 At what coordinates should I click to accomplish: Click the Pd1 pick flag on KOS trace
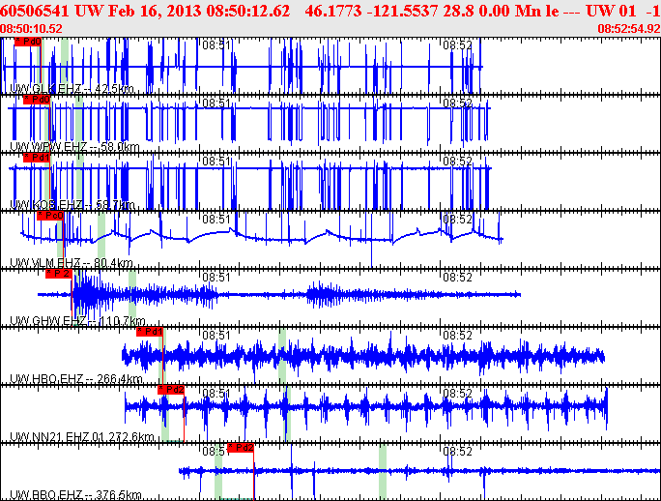click(36, 157)
